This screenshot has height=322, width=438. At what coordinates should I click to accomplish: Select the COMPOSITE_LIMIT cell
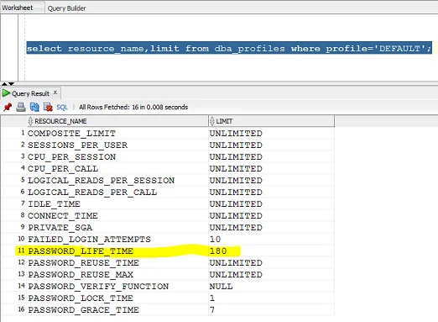pos(117,134)
